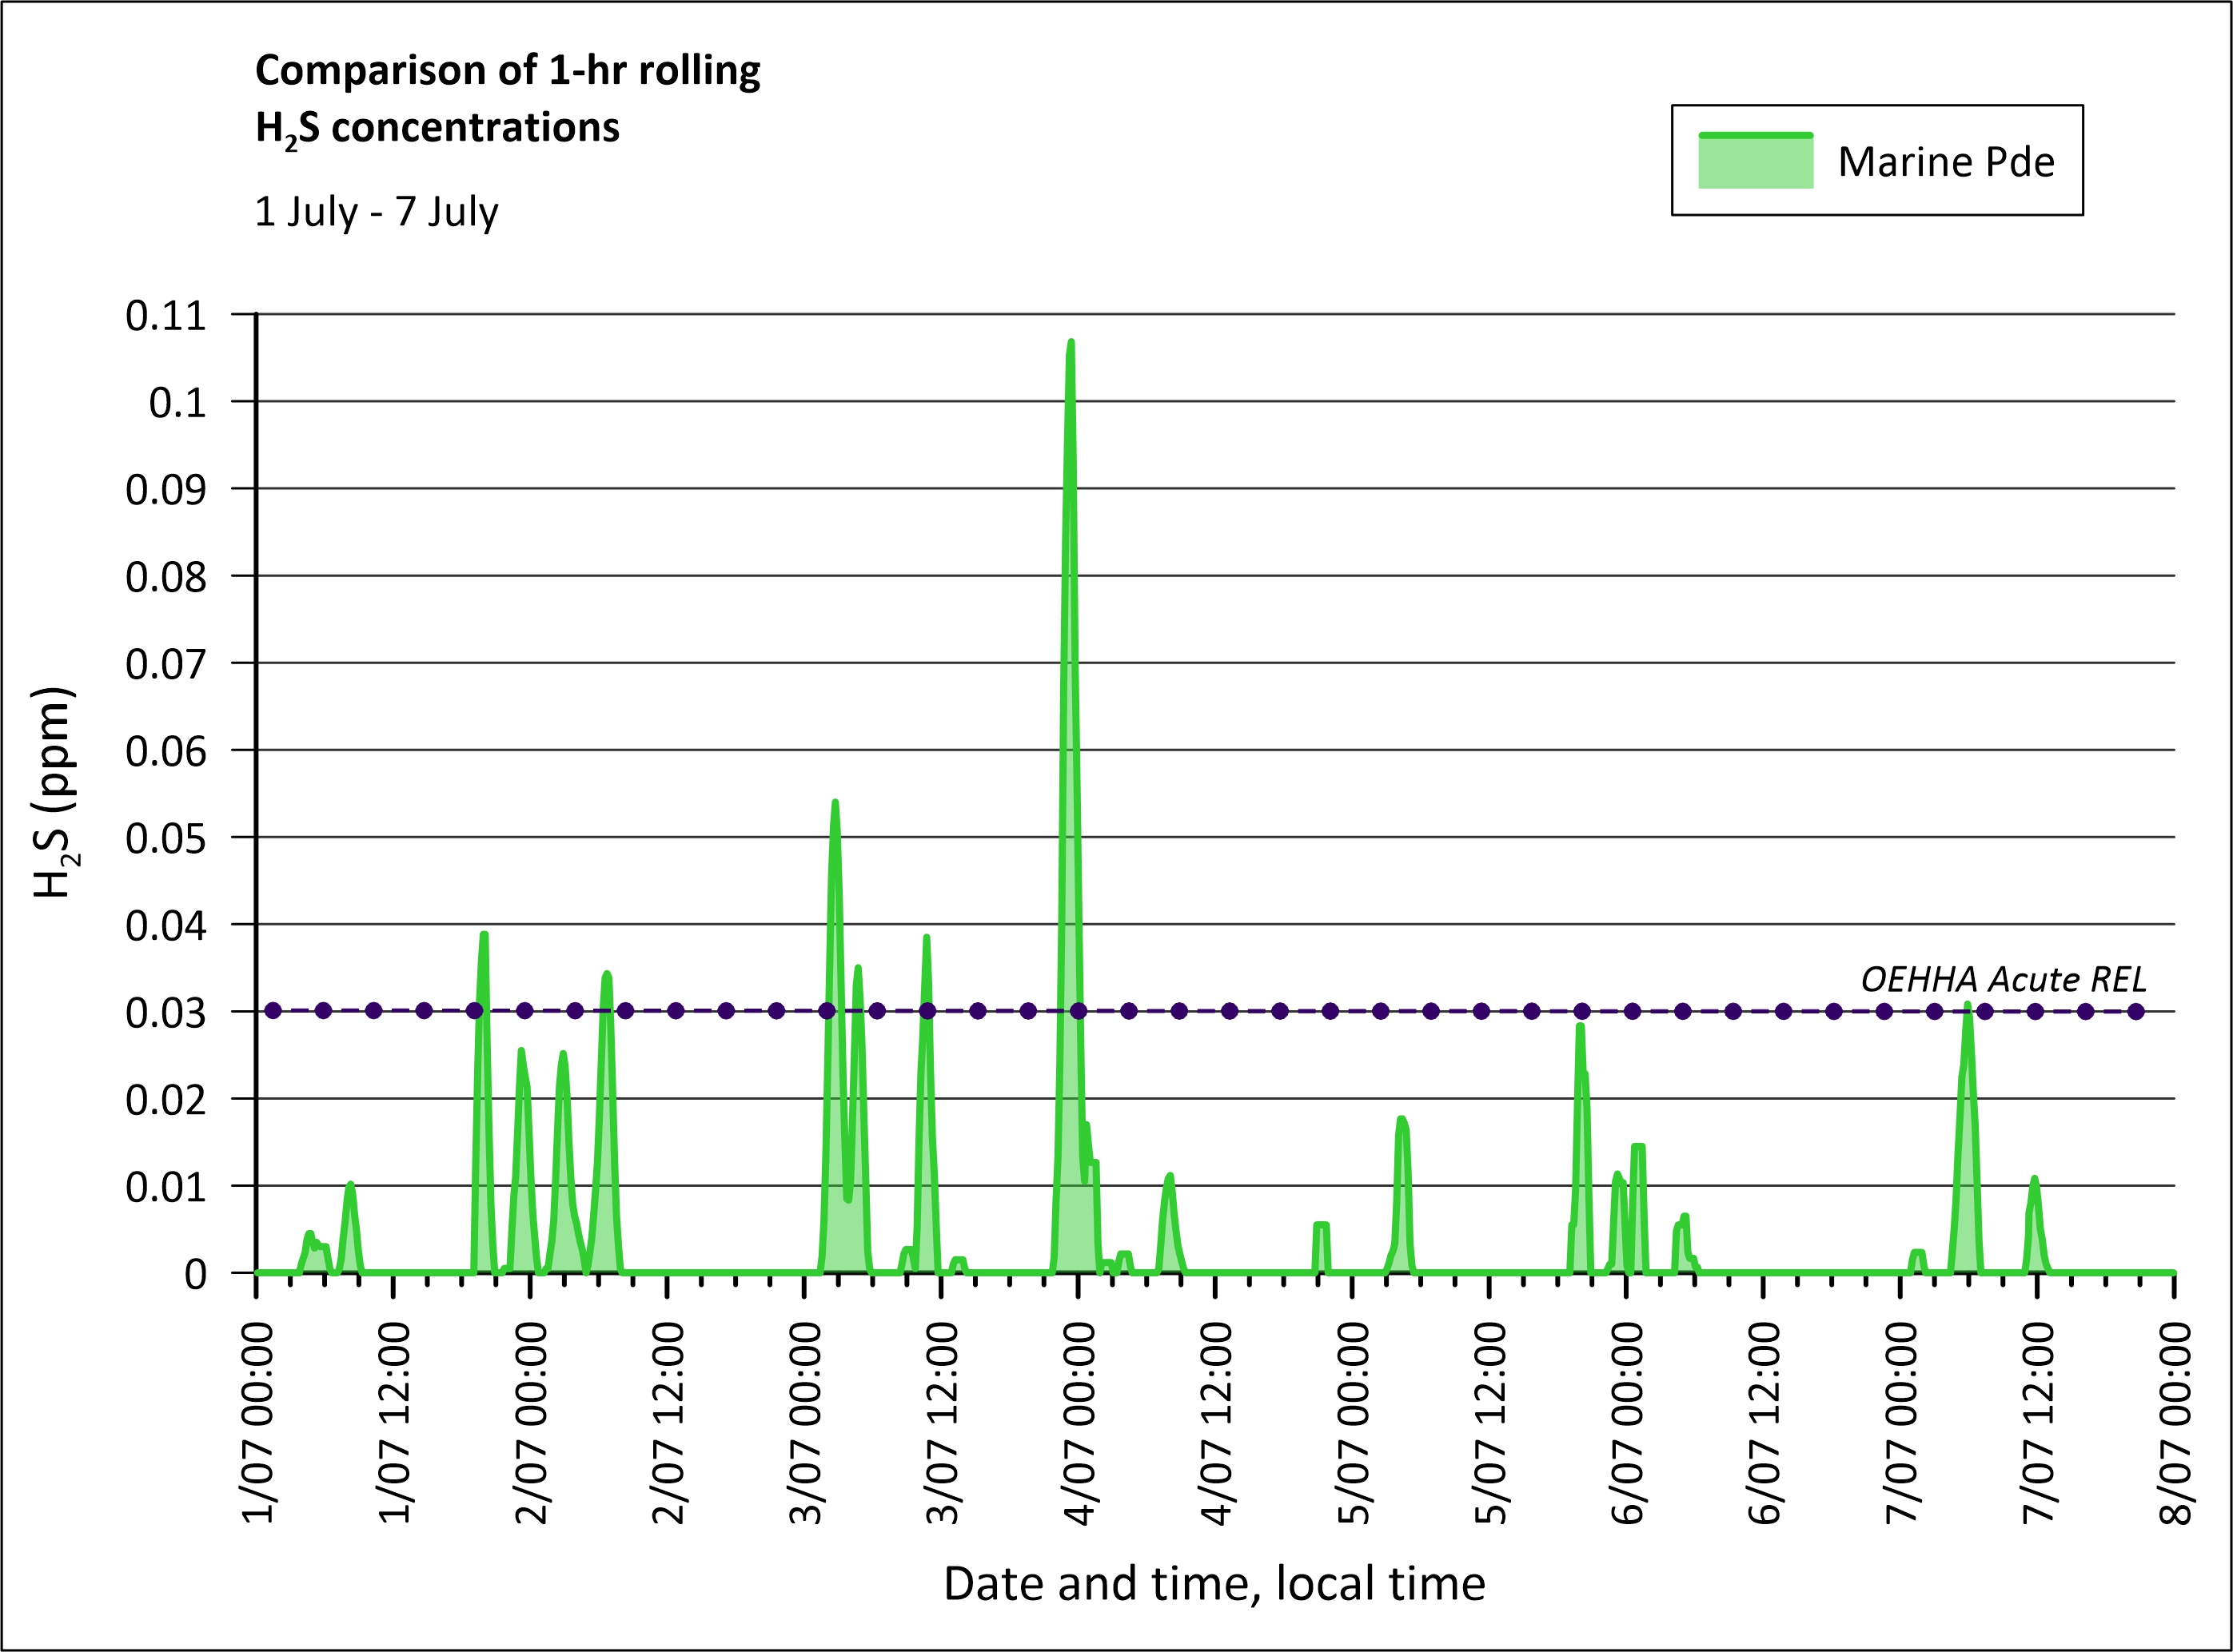This screenshot has height=1652, width=2233.
Task: Click the green Marine Pde legend swatch
Action: [x=1755, y=161]
